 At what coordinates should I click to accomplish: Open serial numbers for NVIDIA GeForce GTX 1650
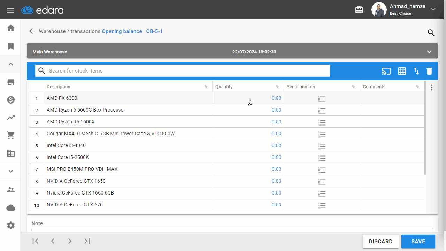322,182
